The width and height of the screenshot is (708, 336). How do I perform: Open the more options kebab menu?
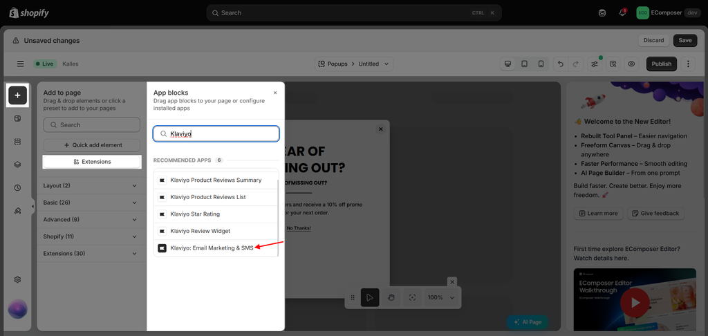688,64
